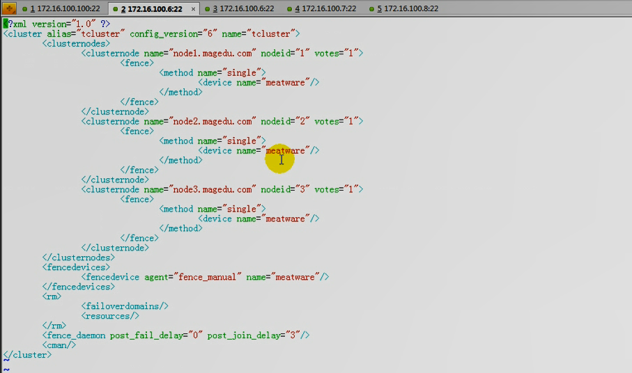Click green status dot on tab 5
The height and width of the screenshot is (373, 632).
tap(371, 9)
